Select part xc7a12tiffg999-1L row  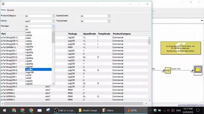[74, 47]
